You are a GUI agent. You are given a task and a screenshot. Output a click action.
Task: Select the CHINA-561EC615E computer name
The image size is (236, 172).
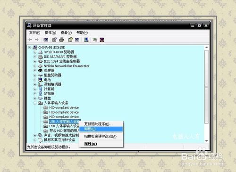[51, 48]
